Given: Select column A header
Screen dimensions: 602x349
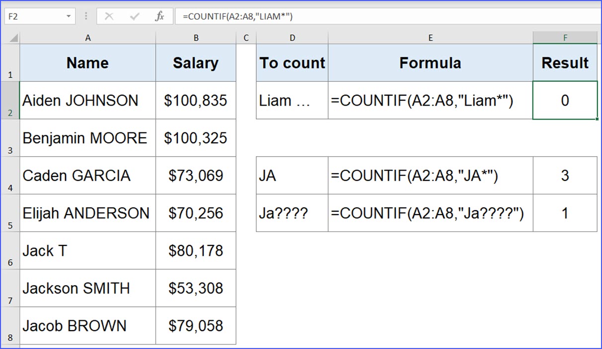Looking at the screenshot, I should tap(87, 37).
